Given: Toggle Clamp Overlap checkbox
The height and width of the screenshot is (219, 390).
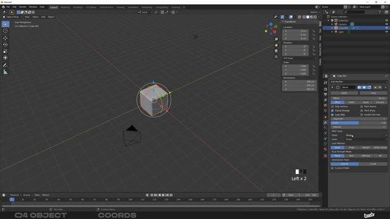Looking at the screenshot, I should [x=332, y=111].
